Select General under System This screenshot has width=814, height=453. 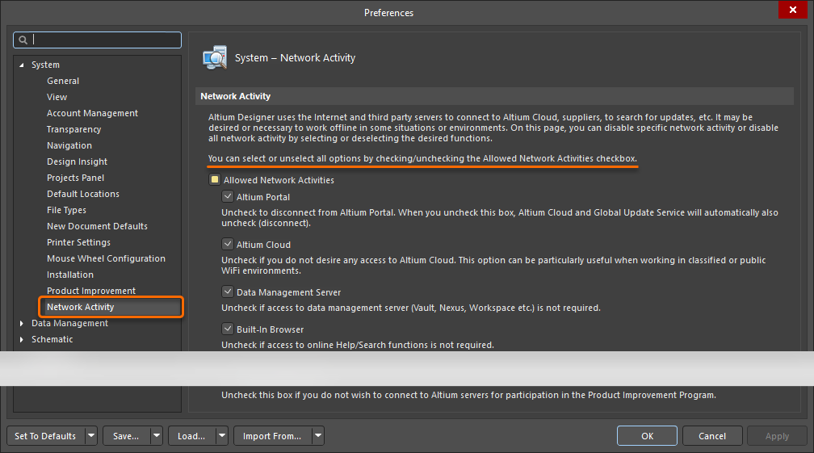point(63,81)
